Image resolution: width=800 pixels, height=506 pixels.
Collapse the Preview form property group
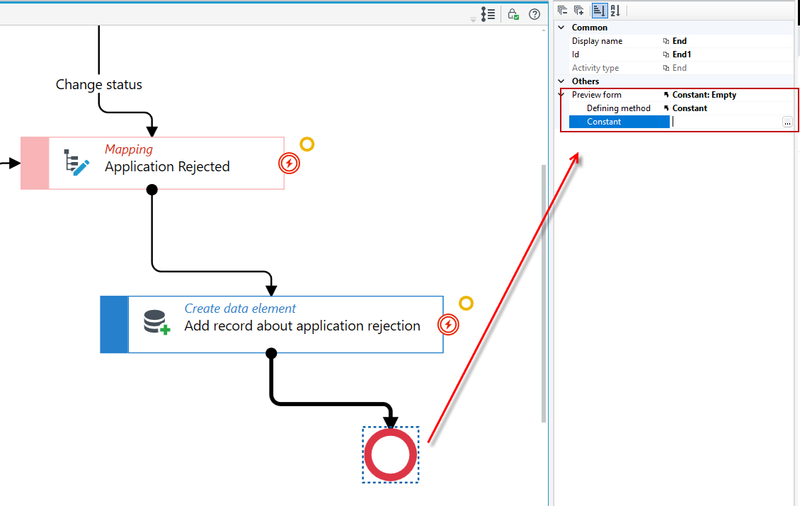click(x=561, y=94)
